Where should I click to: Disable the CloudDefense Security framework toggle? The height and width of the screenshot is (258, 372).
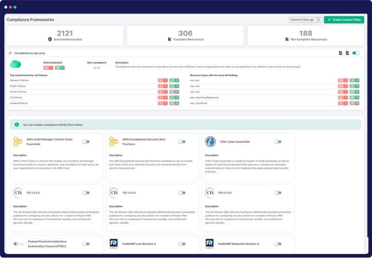[356, 53]
